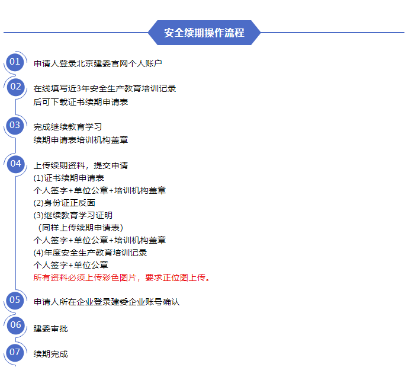Click the line 在线填写近3年安全生产教育培训记录
This screenshot has height=383, width=408.
pyautogui.click(x=105, y=88)
